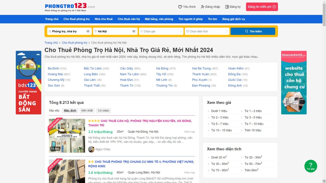
Task: Open the Chọn diện tích area selector
Action: coord(207,31)
